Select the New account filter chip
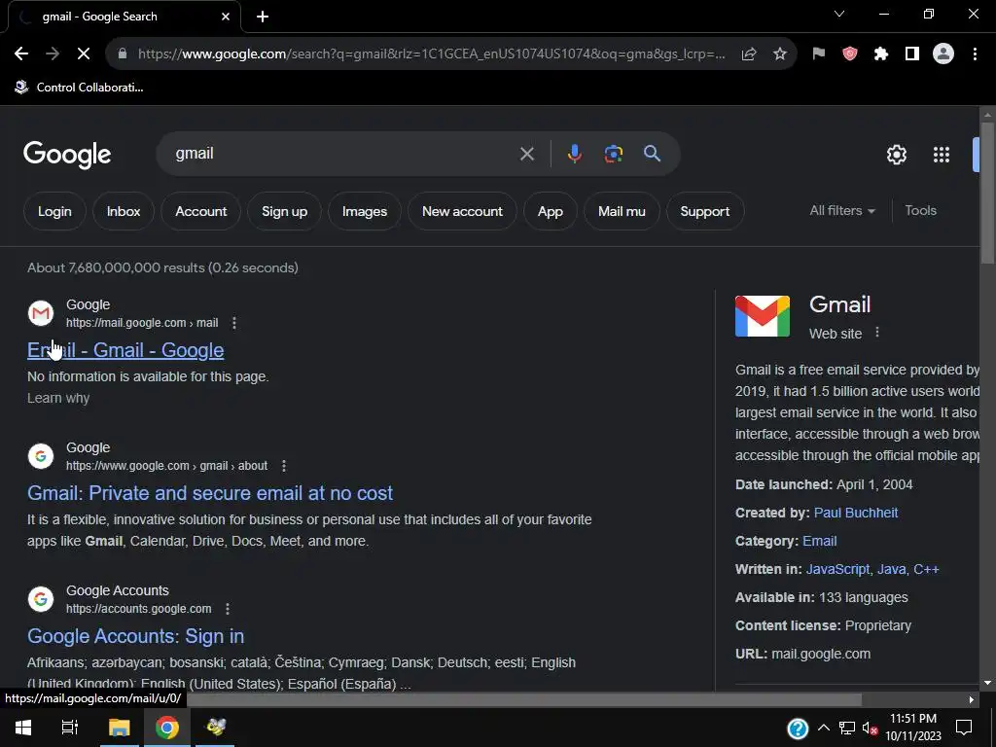 point(462,211)
